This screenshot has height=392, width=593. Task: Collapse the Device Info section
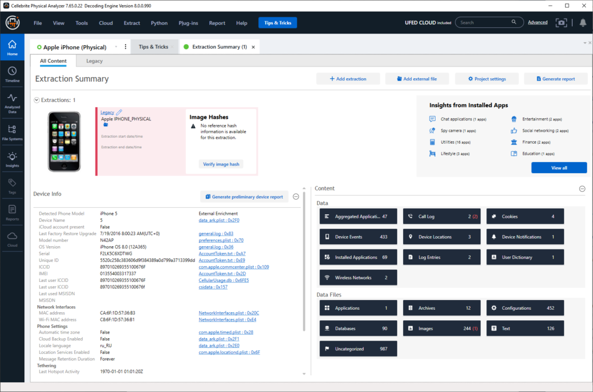pyautogui.click(x=295, y=196)
